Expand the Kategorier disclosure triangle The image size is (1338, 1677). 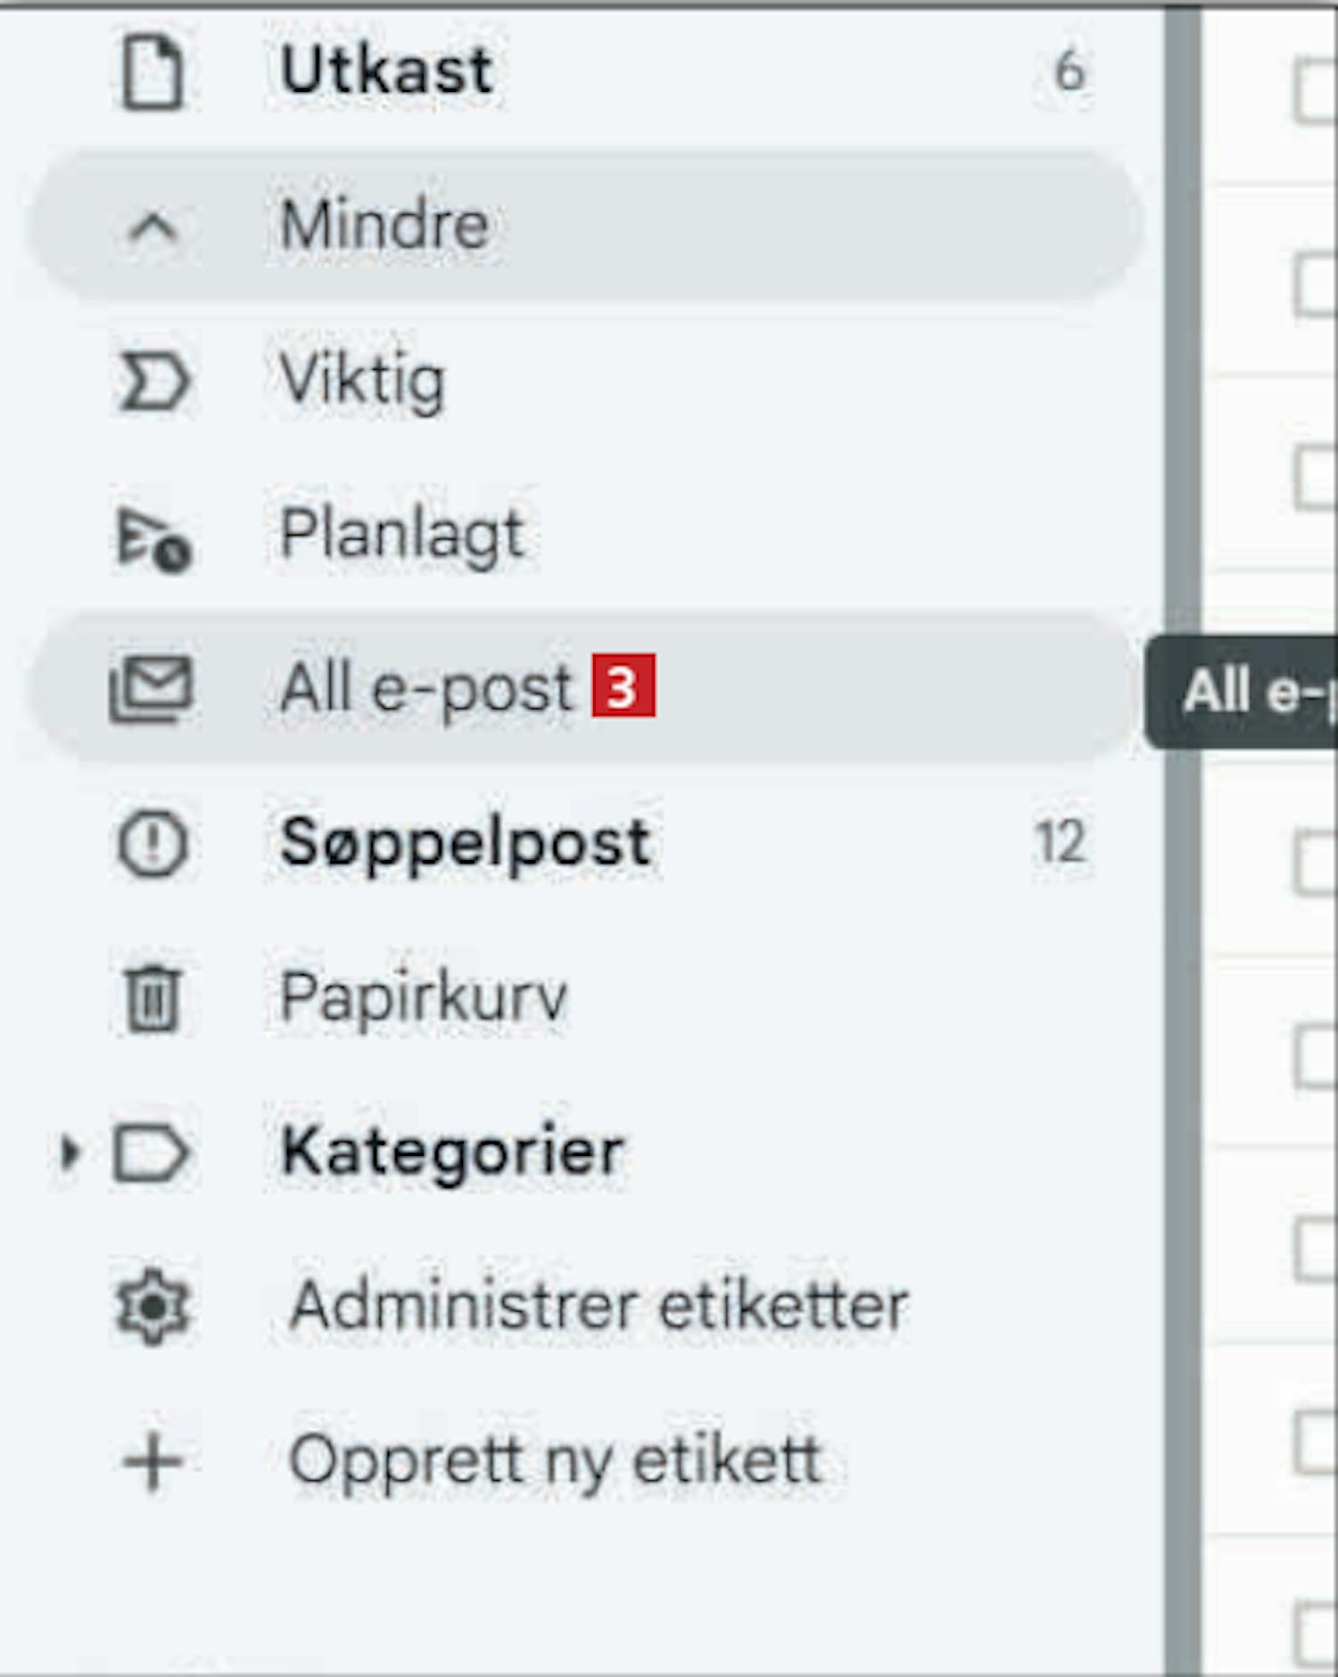coord(70,1152)
